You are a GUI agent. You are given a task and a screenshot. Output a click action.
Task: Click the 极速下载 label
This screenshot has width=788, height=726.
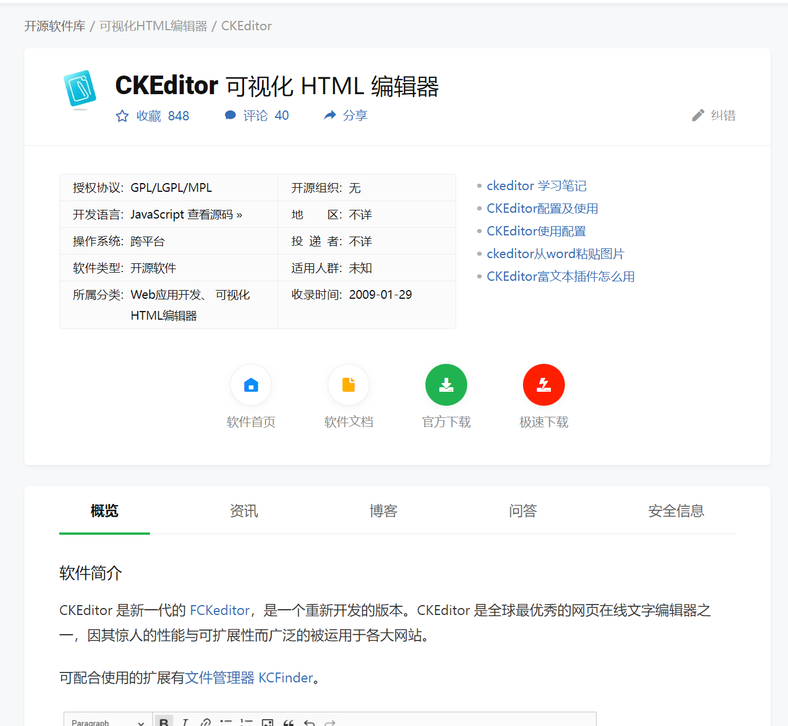pyautogui.click(x=544, y=422)
